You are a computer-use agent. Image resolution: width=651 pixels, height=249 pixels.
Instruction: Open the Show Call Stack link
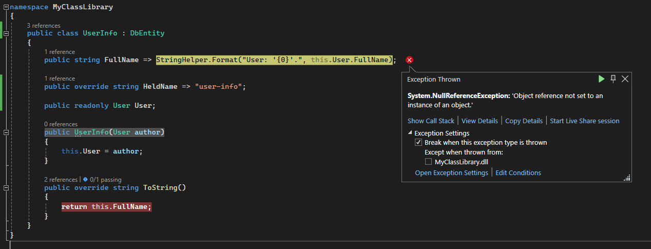pos(431,121)
